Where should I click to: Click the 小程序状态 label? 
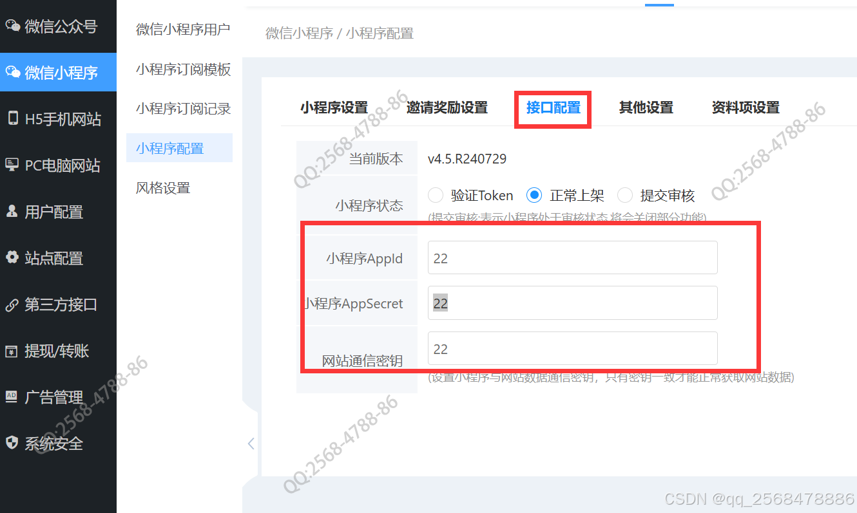point(369,205)
